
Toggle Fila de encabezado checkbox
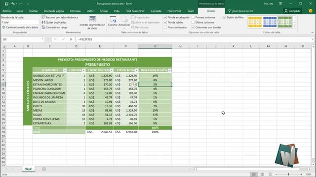click(165, 18)
